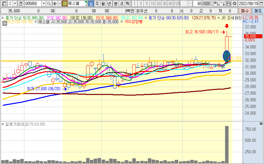This screenshot has height=164, width=264.
Task: Toggle the JB 강세패턴 indicator square
Action: (x=218, y=18)
